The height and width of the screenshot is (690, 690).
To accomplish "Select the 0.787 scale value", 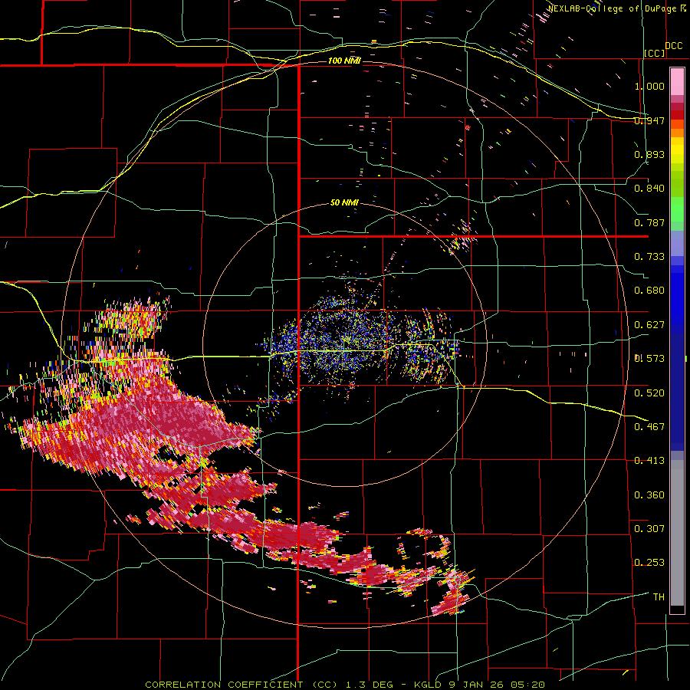I will (x=649, y=222).
